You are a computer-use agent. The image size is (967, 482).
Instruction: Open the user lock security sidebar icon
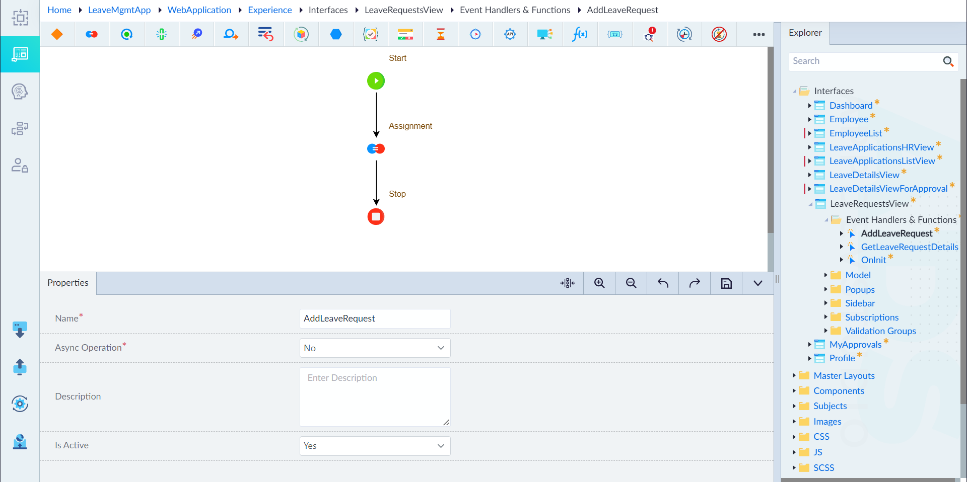click(20, 165)
